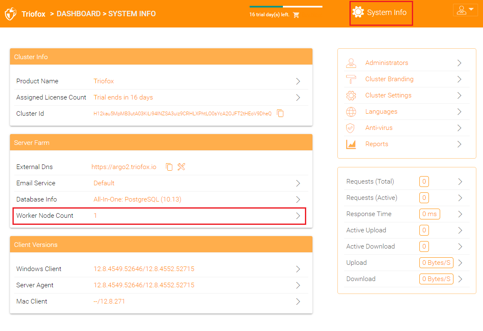Screen dimensions: 483x331
Task: Open the External Dns tools wrench icon
Action: pos(181,167)
